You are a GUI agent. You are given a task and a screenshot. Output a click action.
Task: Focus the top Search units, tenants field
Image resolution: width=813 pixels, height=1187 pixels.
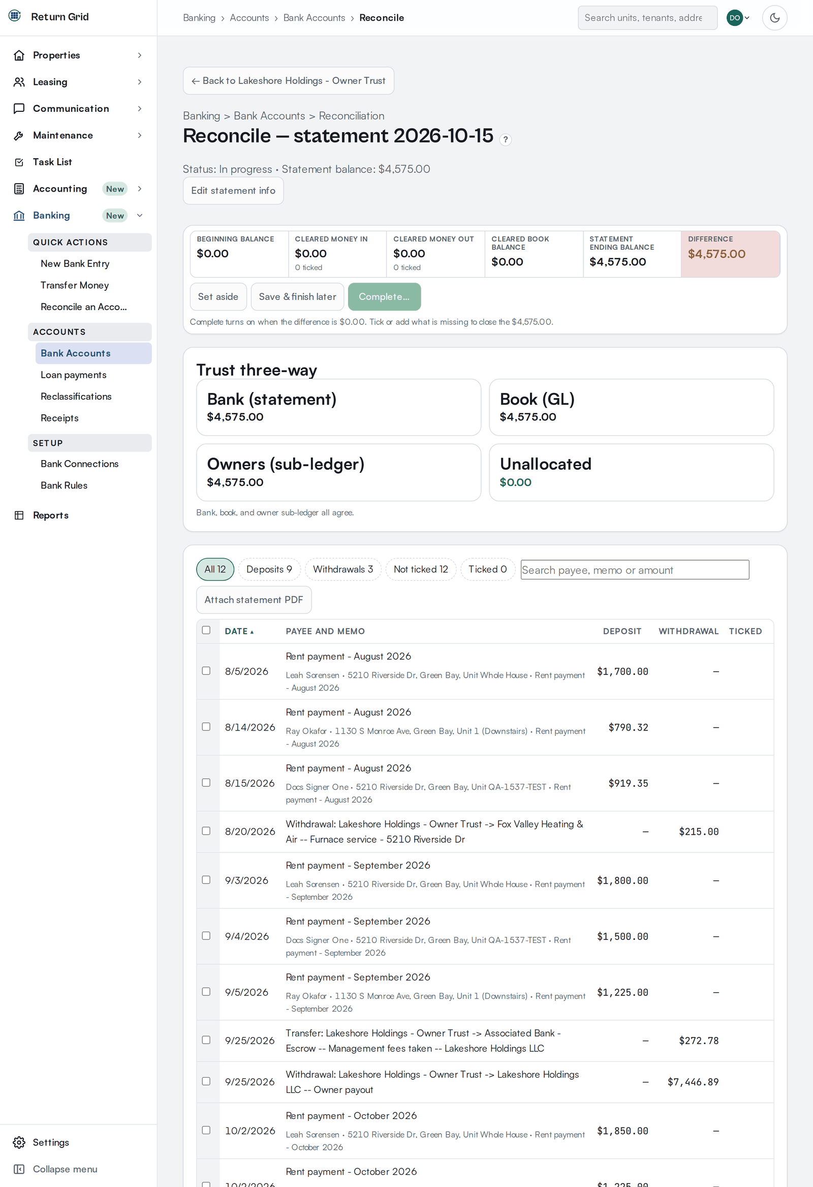[647, 18]
